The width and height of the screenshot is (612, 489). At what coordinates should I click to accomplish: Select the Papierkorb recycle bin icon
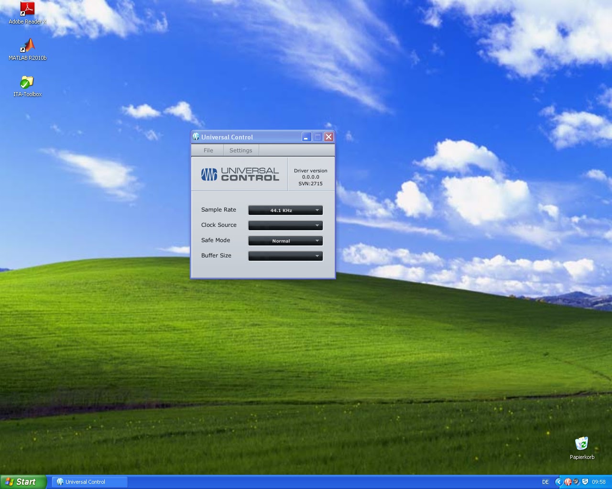582,448
